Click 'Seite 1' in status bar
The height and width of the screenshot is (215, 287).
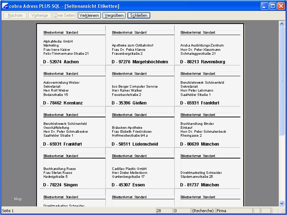click(x=8, y=211)
